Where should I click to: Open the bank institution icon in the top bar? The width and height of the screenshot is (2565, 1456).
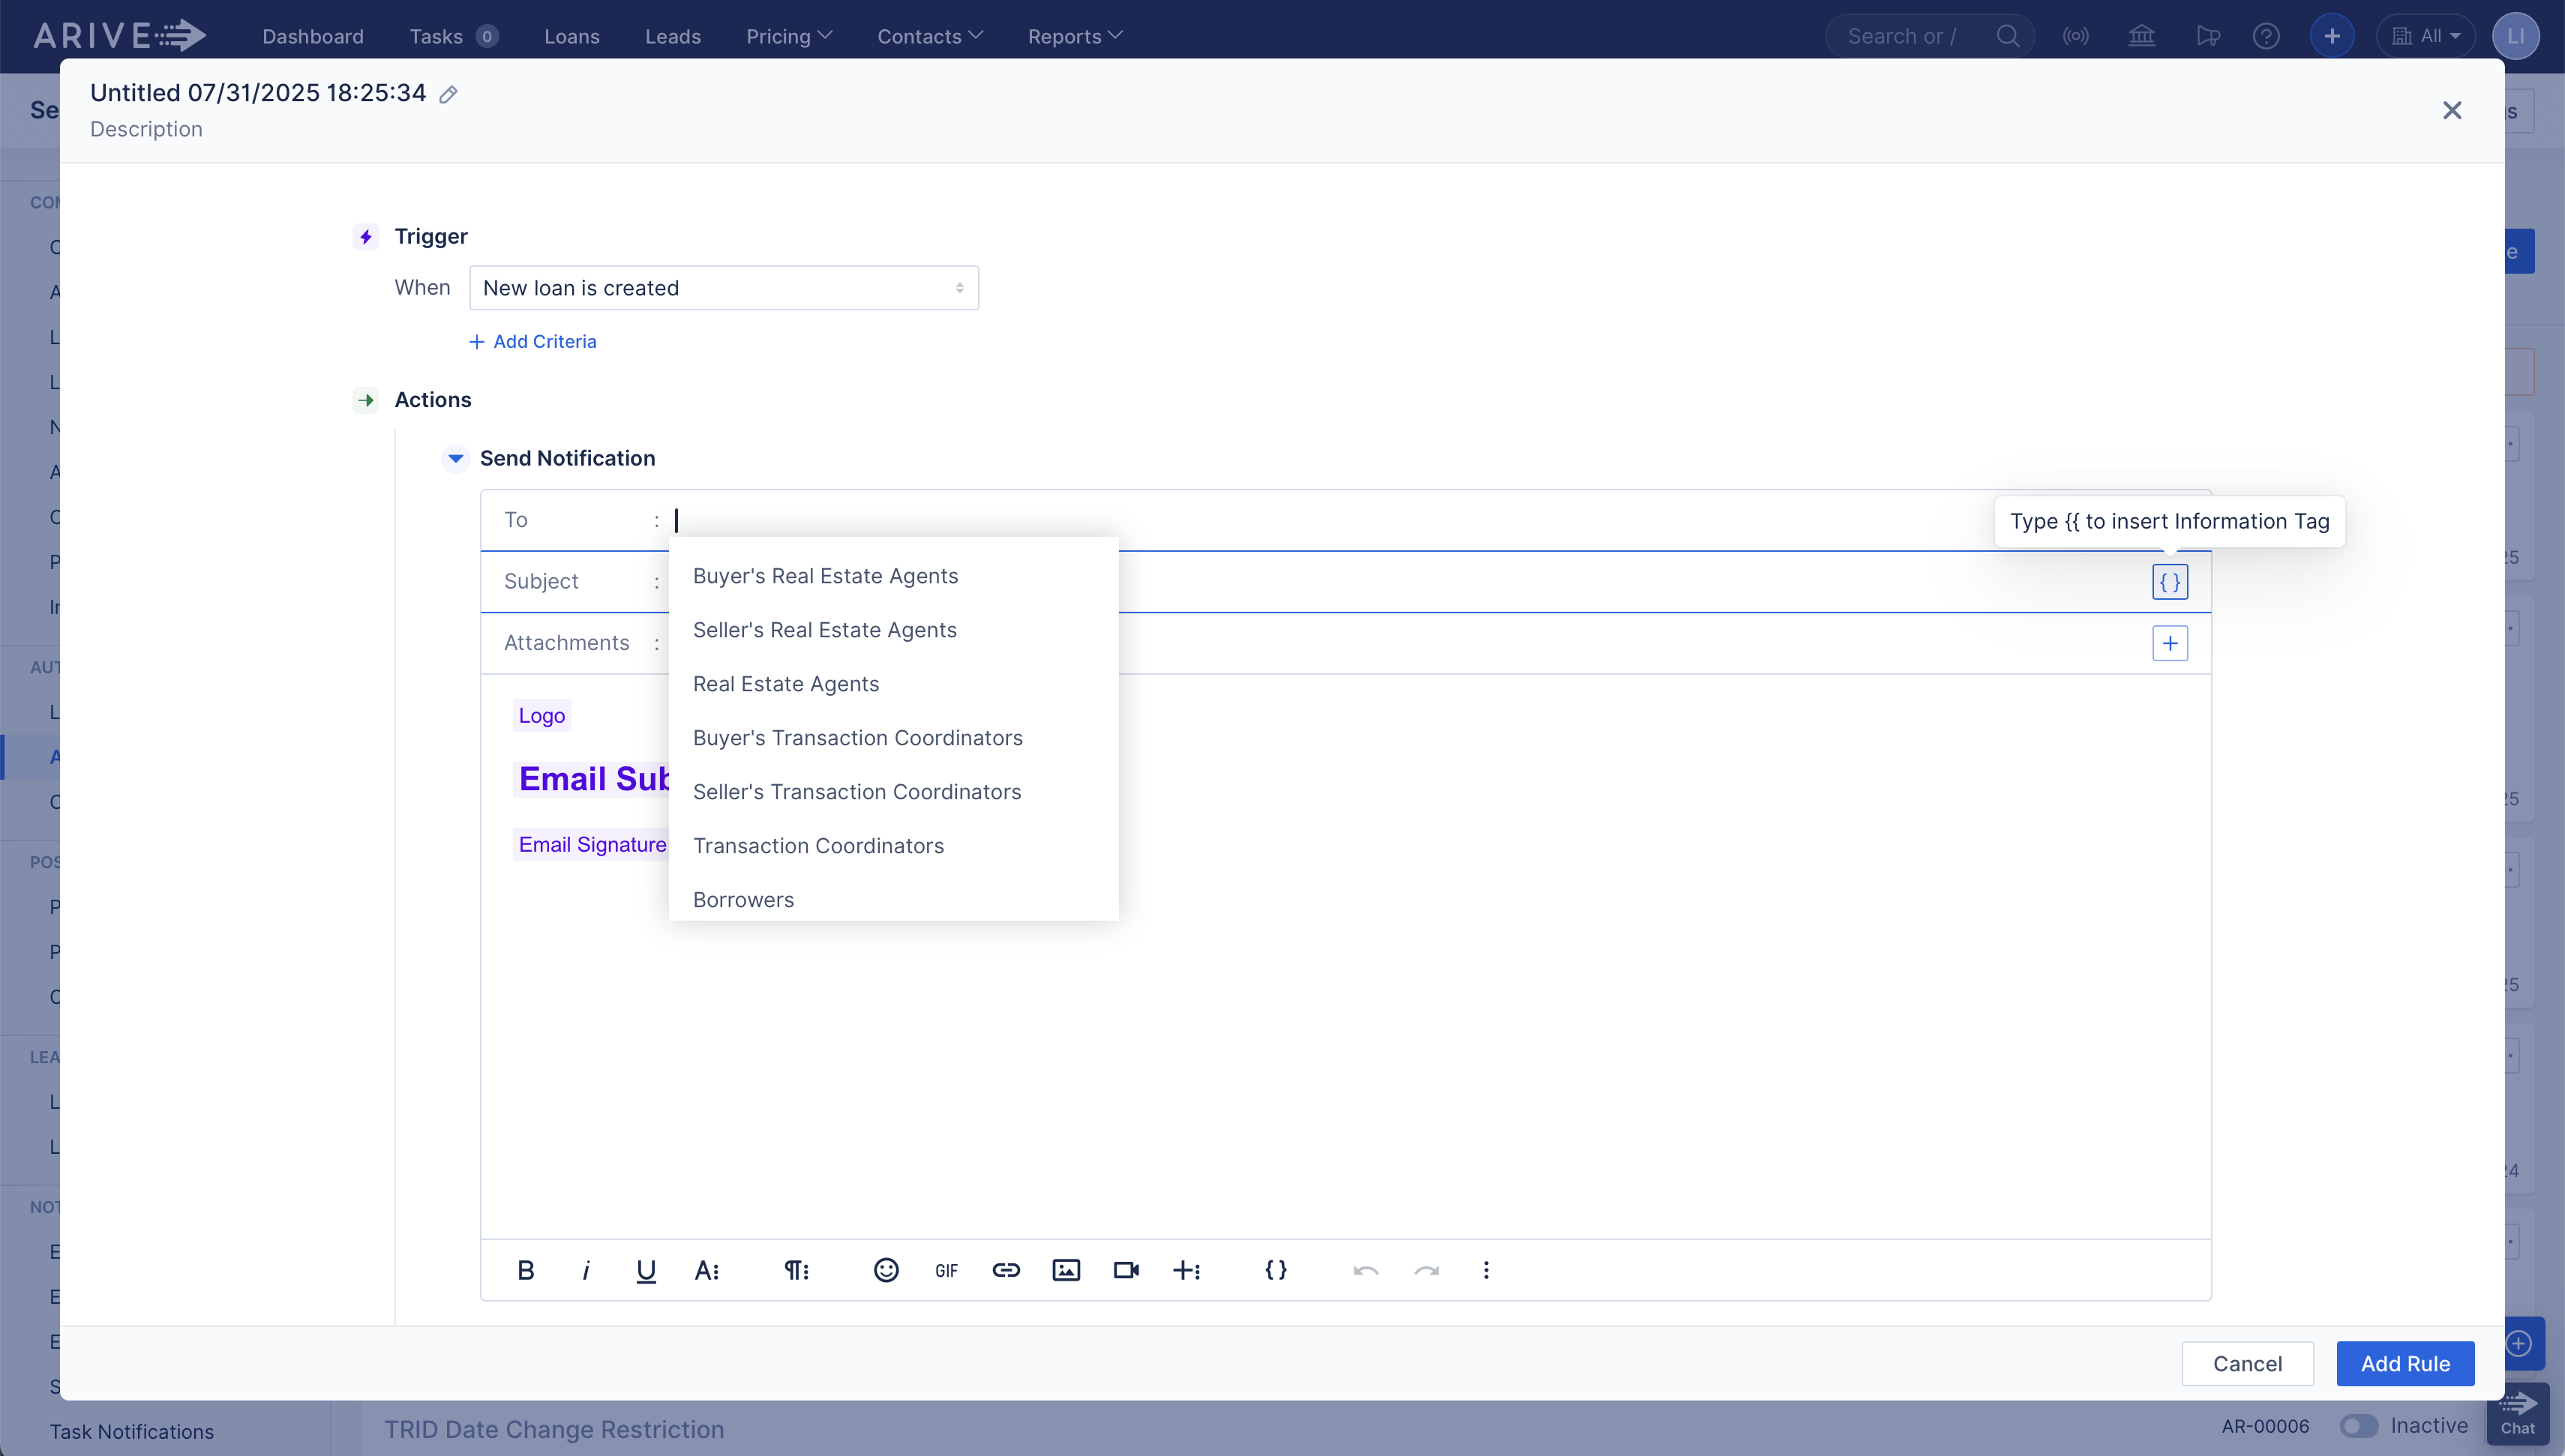coord(2142,35)
